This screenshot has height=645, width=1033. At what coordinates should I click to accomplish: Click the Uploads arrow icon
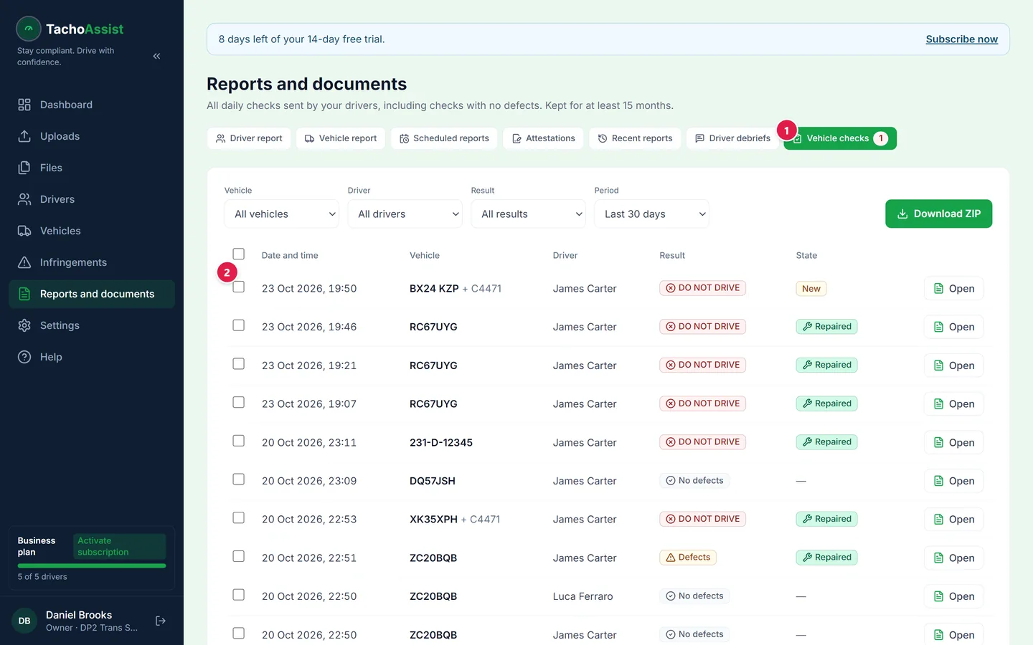[24, 136]
